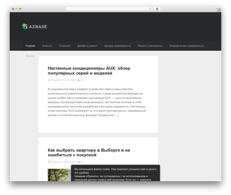Image resolution: width=231 pixels, height=195 pixels.
Task: Click the author icon in the Выборг post
Action: pyautogui.click(x=79, y=162)
